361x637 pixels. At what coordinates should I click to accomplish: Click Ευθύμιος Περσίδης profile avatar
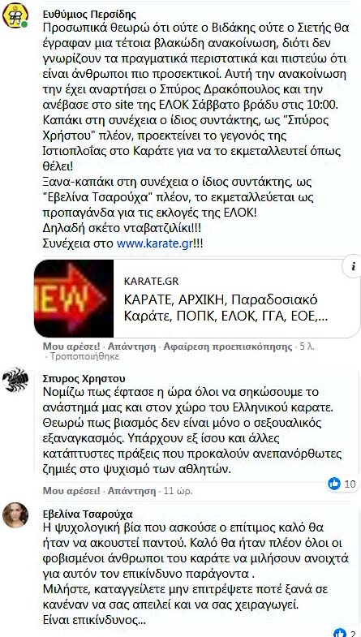point(15,16)
